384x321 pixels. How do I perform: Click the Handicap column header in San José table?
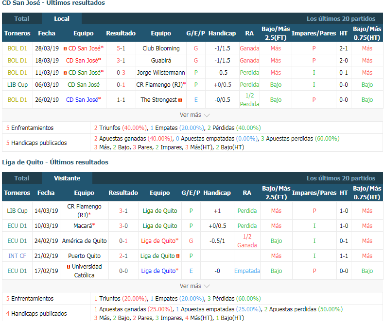pos(222,33)
